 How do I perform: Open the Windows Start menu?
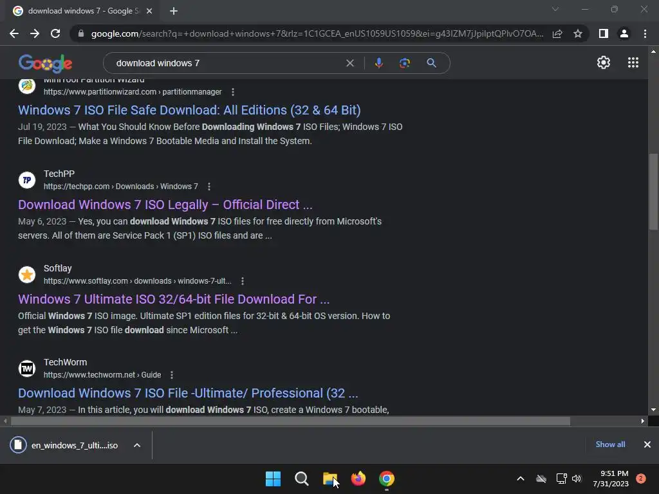pyautogui.click(x=273, y=479)
